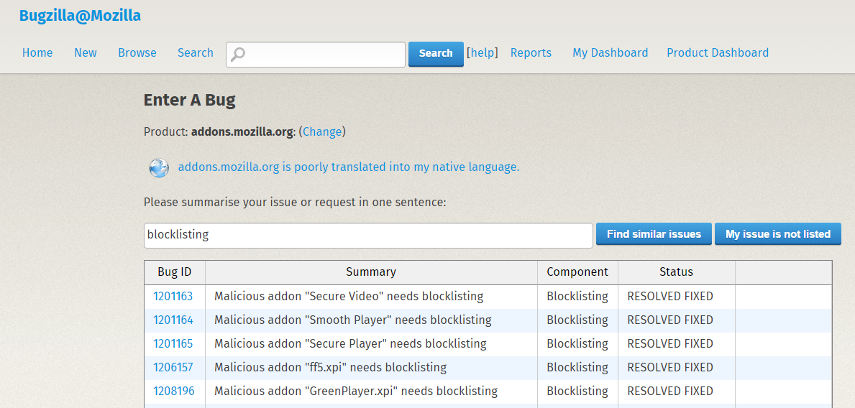
Task: Click Find similar issues button
Action: point(654,234)
